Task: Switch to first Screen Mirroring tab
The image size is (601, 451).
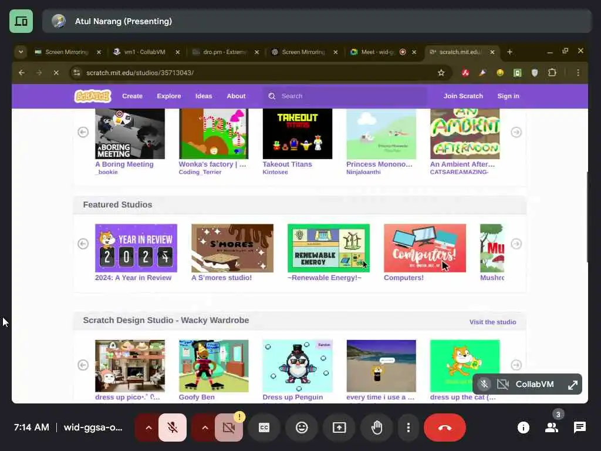Action: 66,52
